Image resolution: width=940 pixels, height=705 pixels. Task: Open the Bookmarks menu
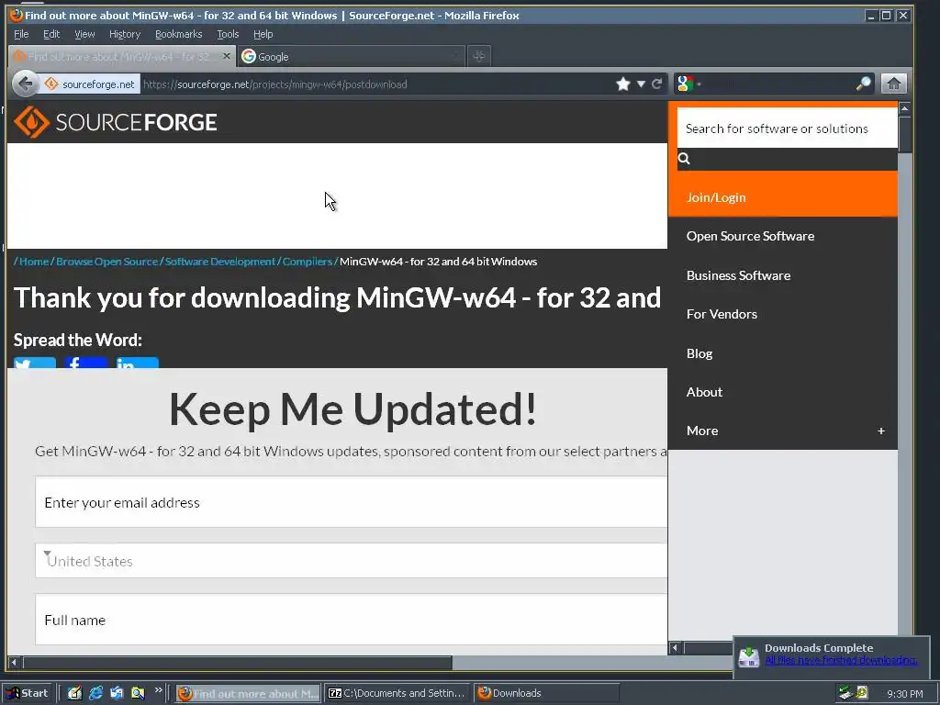[179, 34]
